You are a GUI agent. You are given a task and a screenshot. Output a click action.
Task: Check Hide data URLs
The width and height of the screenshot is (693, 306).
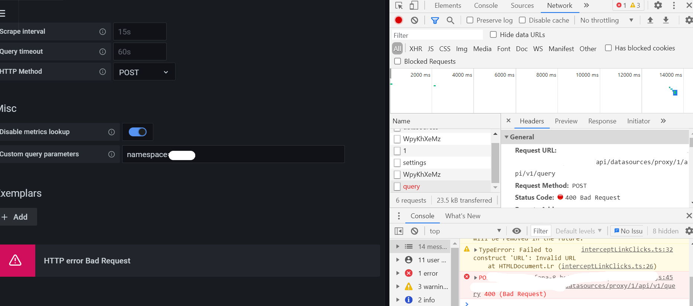pyautogui.click(x=493, y=34)
